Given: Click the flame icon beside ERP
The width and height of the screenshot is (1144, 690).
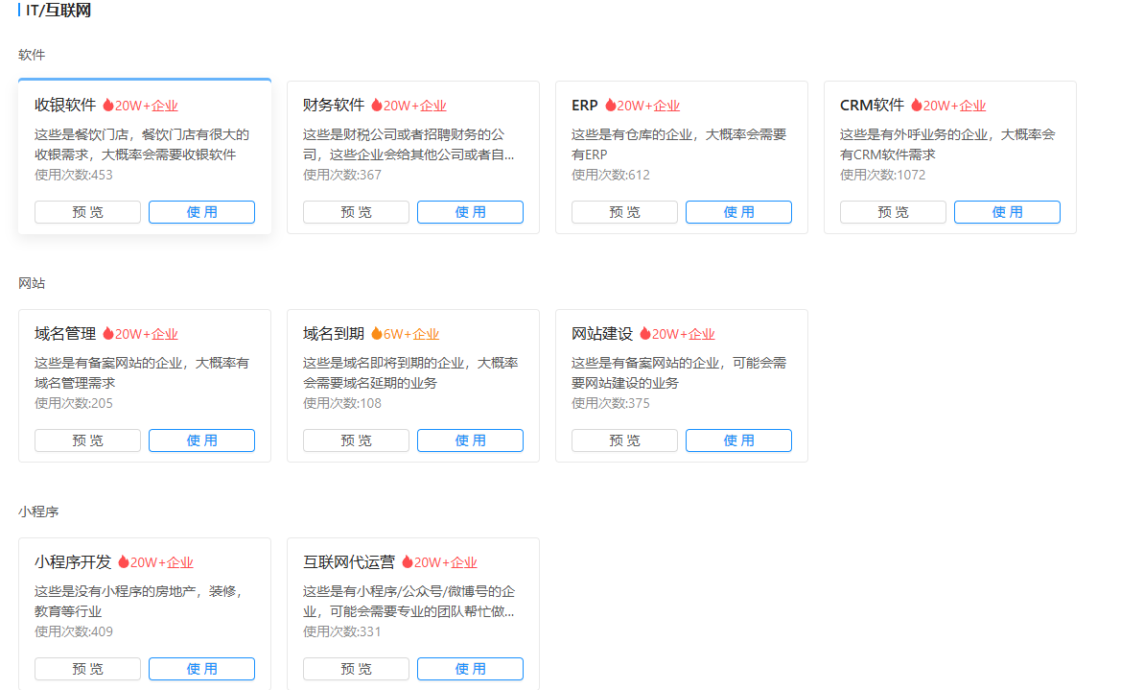Looking at the screenshot, I should 611,106.
